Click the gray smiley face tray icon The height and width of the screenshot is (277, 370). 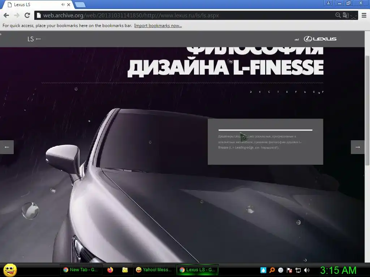point(280,270)
